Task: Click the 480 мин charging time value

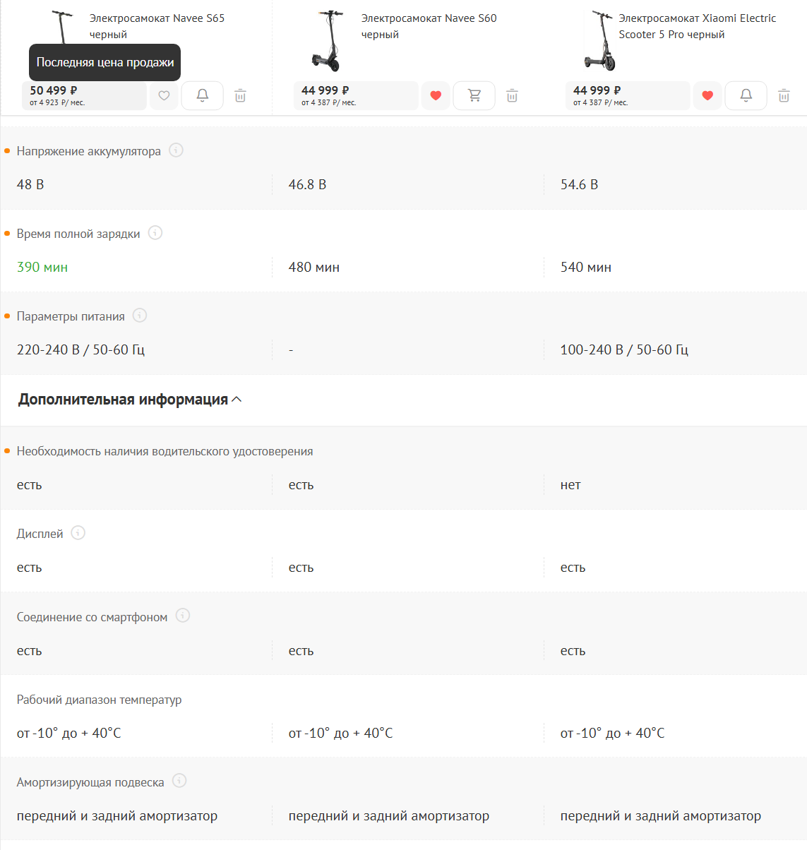Action: 314,268
